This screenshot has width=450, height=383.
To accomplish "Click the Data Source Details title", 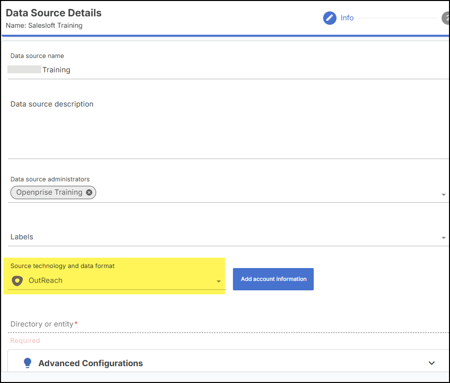I will pyautogui.click(x=54, y=13).
